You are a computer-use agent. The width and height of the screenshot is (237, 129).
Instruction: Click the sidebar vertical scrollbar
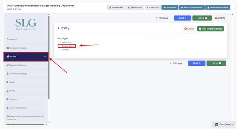pyautogui.click(x=49, y=57)
